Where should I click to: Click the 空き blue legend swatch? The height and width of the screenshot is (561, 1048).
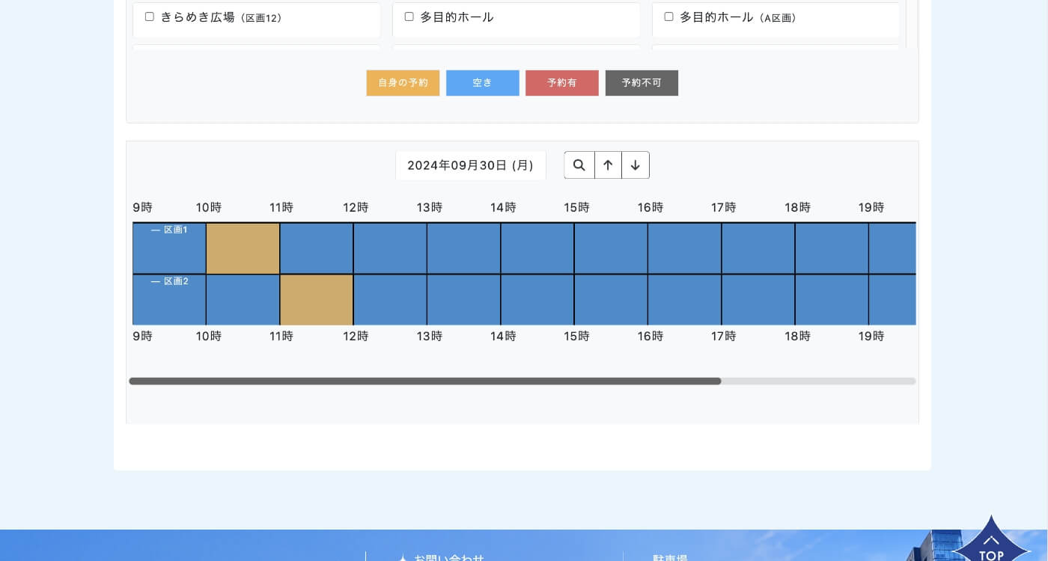[x=482, y=83]
